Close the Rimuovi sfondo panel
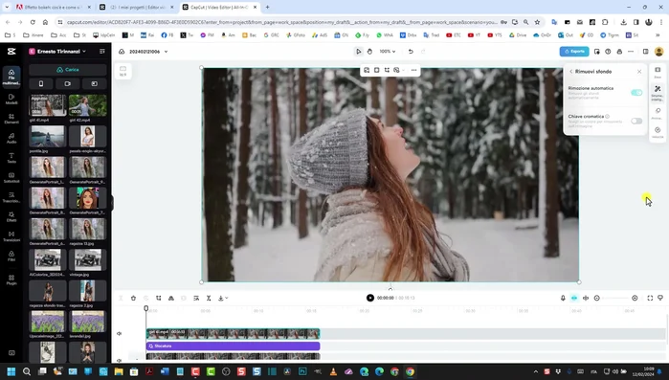Viewport: 669px width, 380px height. [x=639, y=72]
